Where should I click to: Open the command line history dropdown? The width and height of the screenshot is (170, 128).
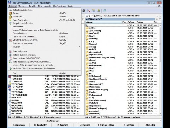(x=160, y=121)
